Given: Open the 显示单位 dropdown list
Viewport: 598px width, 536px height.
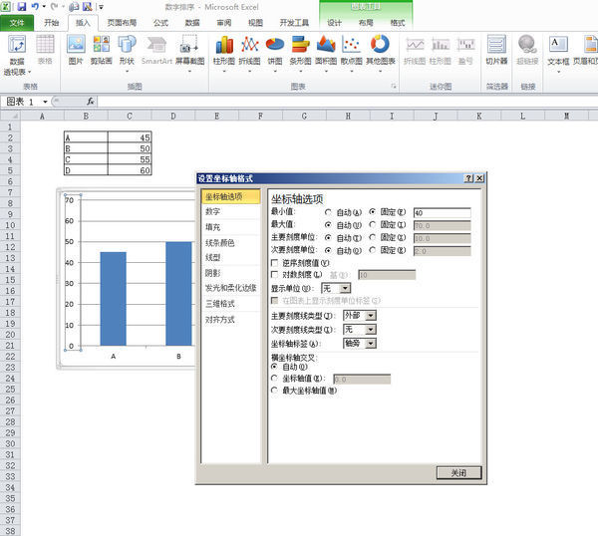Looking at the screenshot, I should [345, 288].
